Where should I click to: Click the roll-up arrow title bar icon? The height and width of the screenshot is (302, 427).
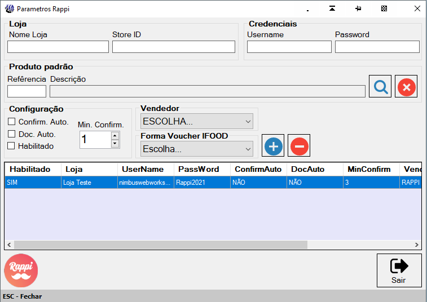[332, 8]
